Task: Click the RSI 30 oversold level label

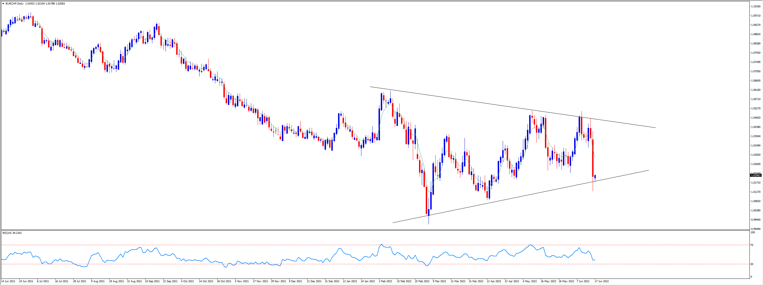Action: tap(752, 264)
